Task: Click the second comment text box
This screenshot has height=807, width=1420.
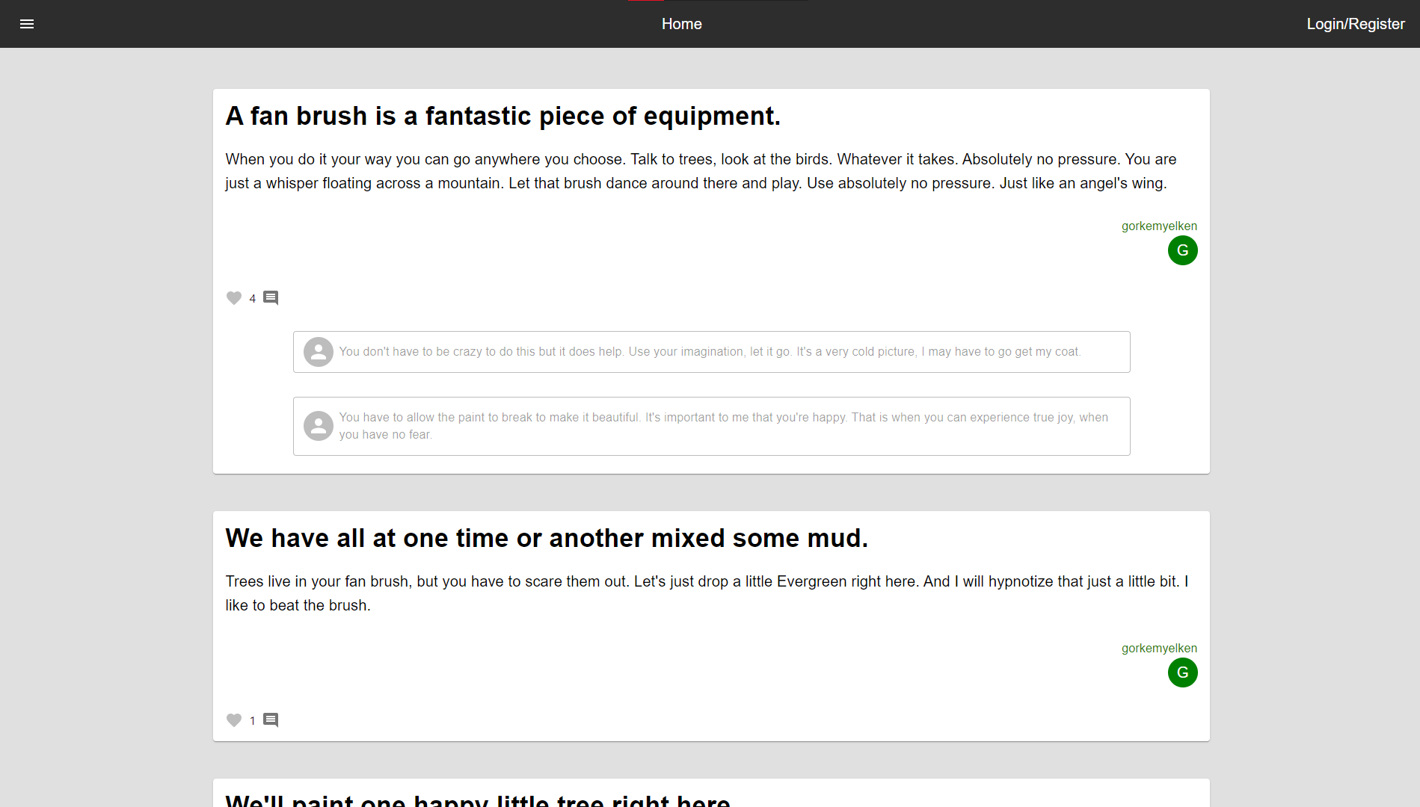Action: 710,426
